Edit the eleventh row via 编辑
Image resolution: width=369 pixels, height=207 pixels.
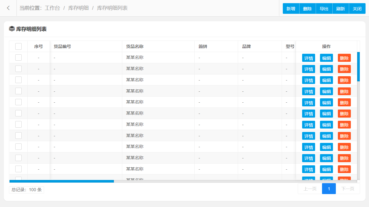tap(326, 169)
